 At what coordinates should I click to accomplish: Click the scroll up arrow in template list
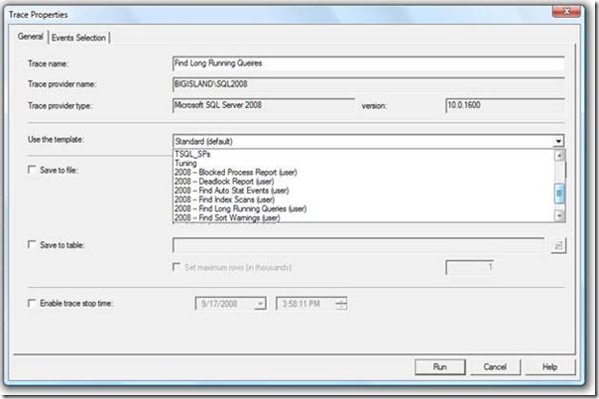pos(559,155)
